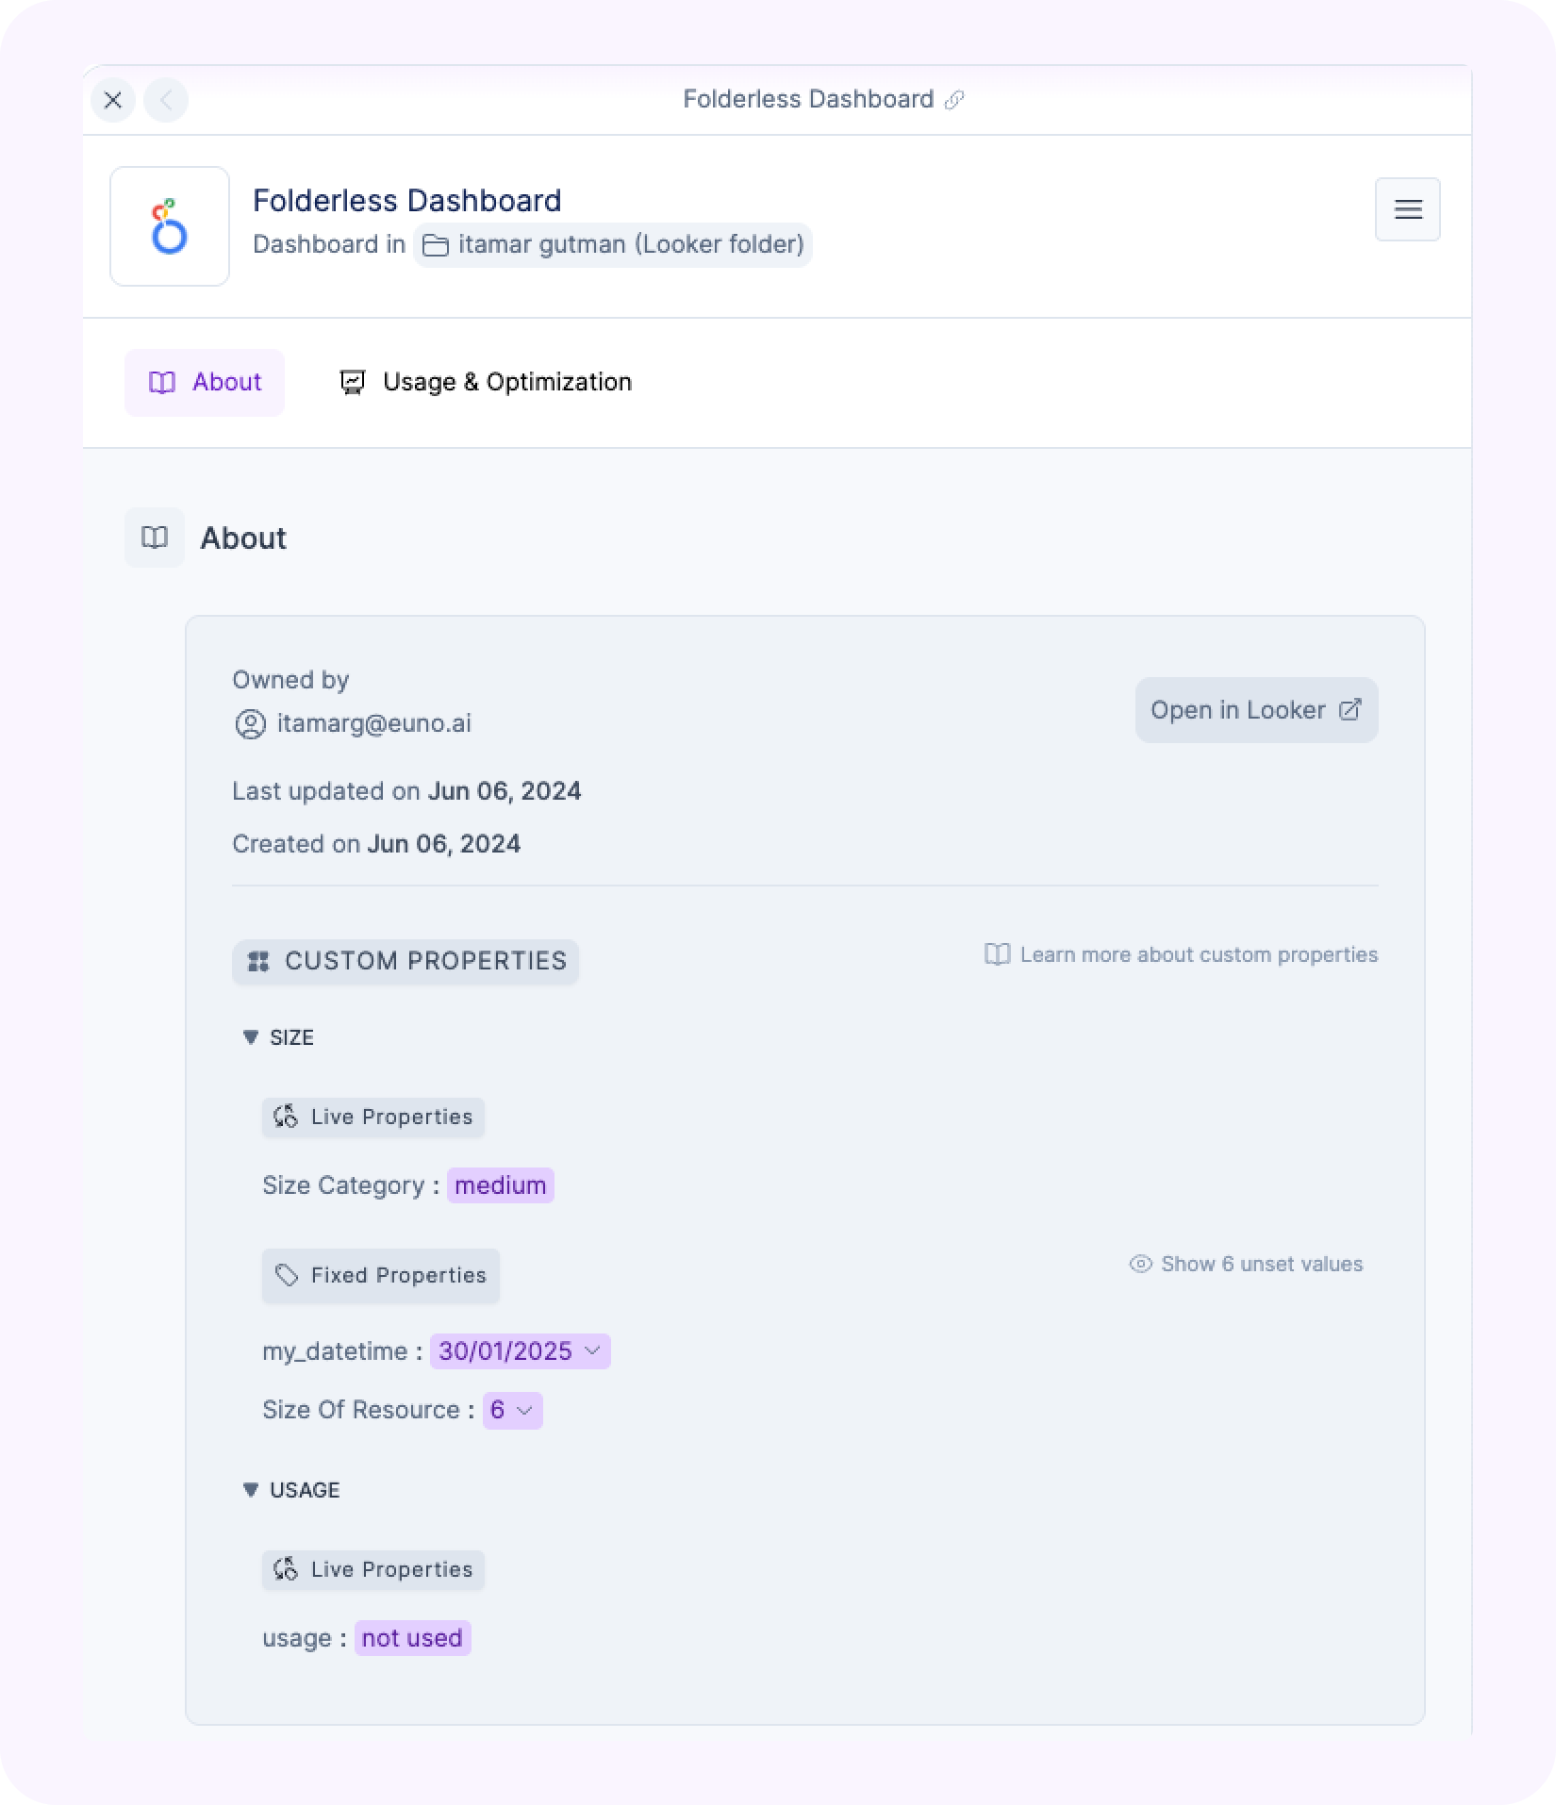Show 6 unset values via eye toggle
The height and width of the screenshot is (1805, 1556).
(1246, 1264)
